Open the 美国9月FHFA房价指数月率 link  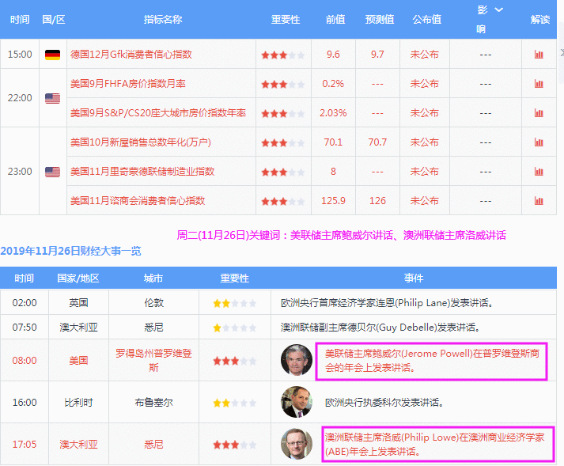coord(127,84)
